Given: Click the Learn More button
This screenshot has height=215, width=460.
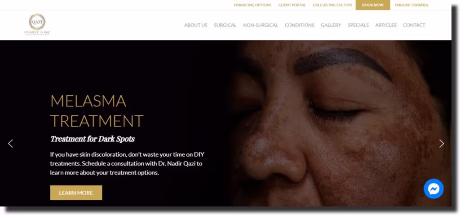Looking at the screenshot, I should click(76, 193).
